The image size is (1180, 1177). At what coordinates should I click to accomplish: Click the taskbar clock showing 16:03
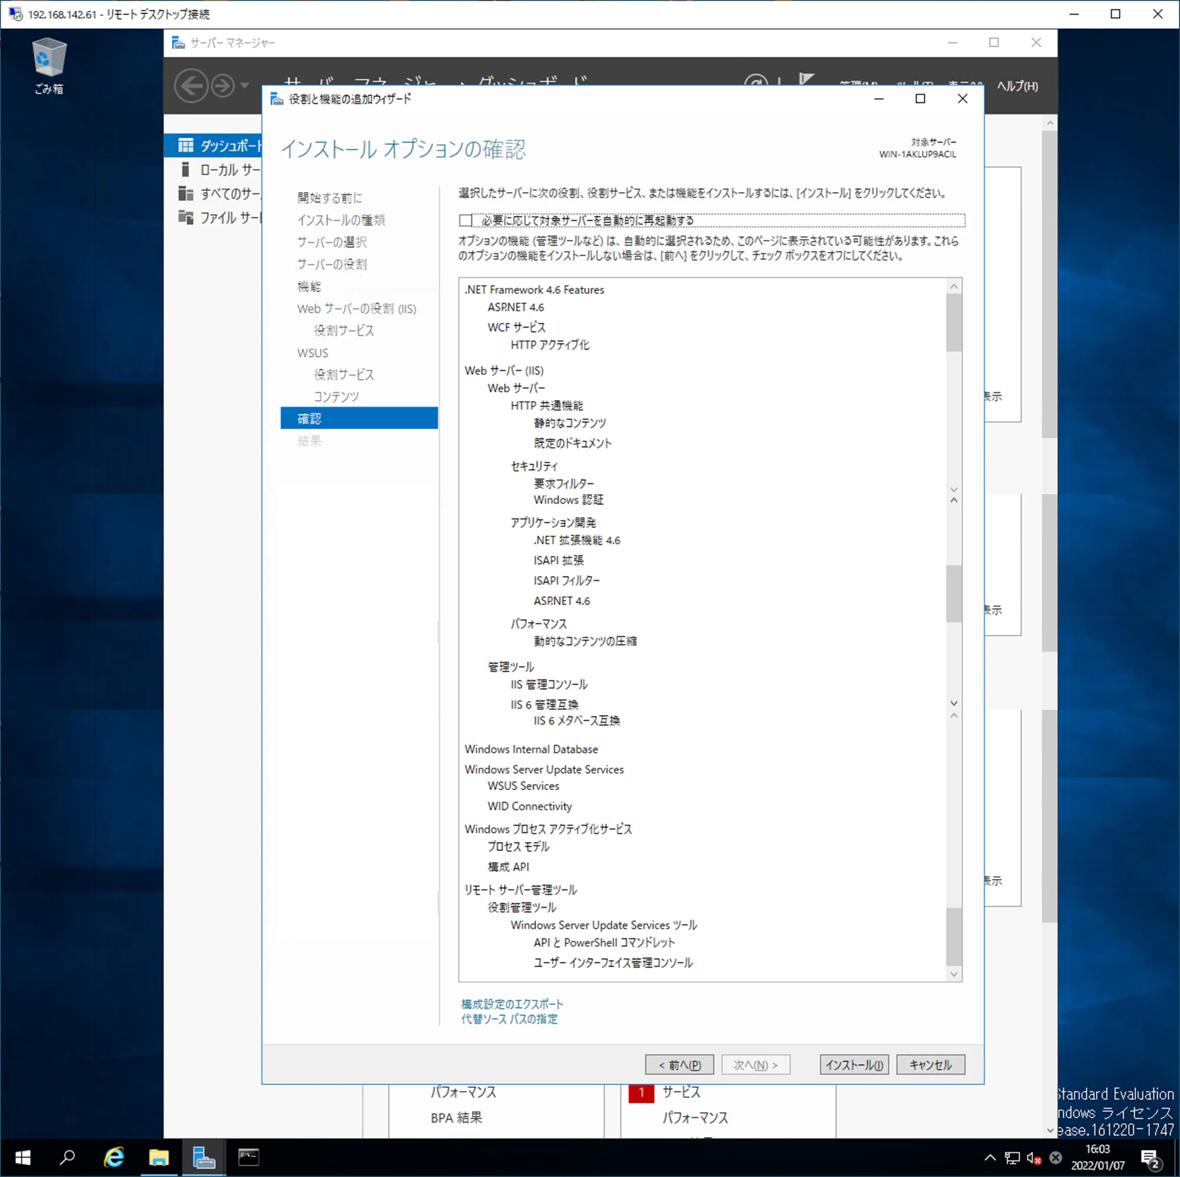click(1097, 1158)
